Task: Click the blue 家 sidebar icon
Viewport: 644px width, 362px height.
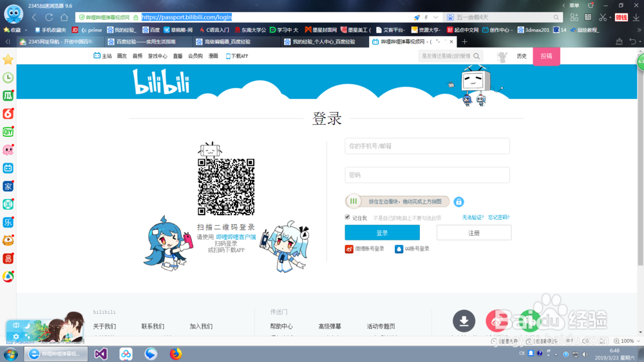Action: (x=8, y=186)
